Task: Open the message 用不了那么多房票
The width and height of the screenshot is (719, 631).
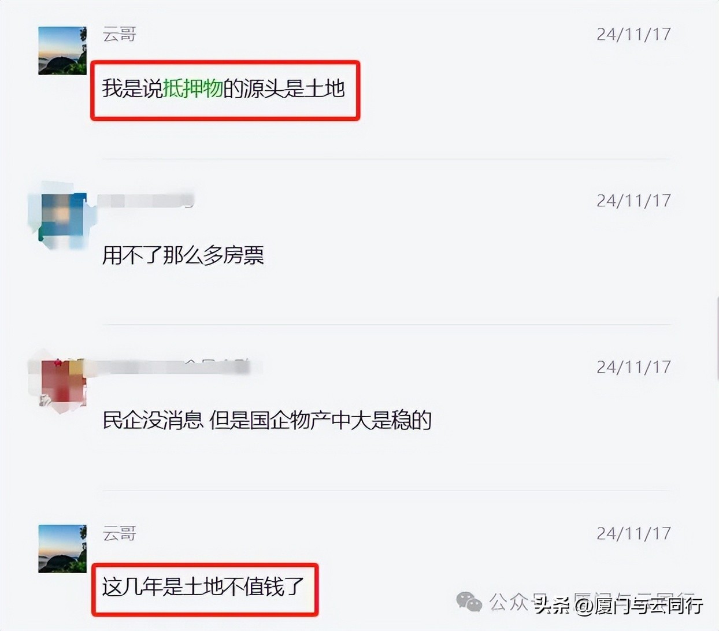Action: coord(183,255)
